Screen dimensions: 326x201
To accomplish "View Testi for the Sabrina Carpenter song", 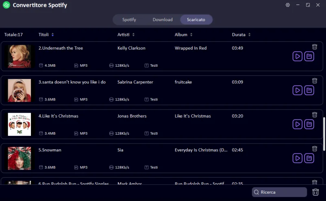I will [151, 99].
